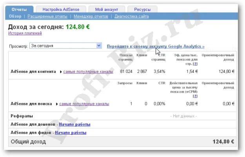The height and width of the screenshot is (157, 245).
Task: Click the 81 024 page impressions value
Action: coord(126,72)
